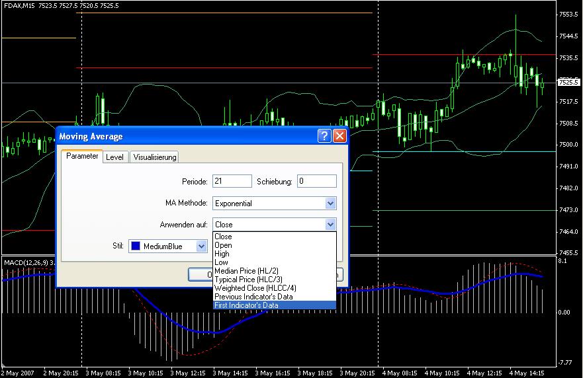The image size is (583, 378).
Task: Switch to the Level tab
Action: (114, 157)
